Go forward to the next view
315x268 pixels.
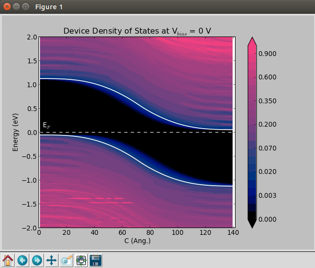coord(37,260)
